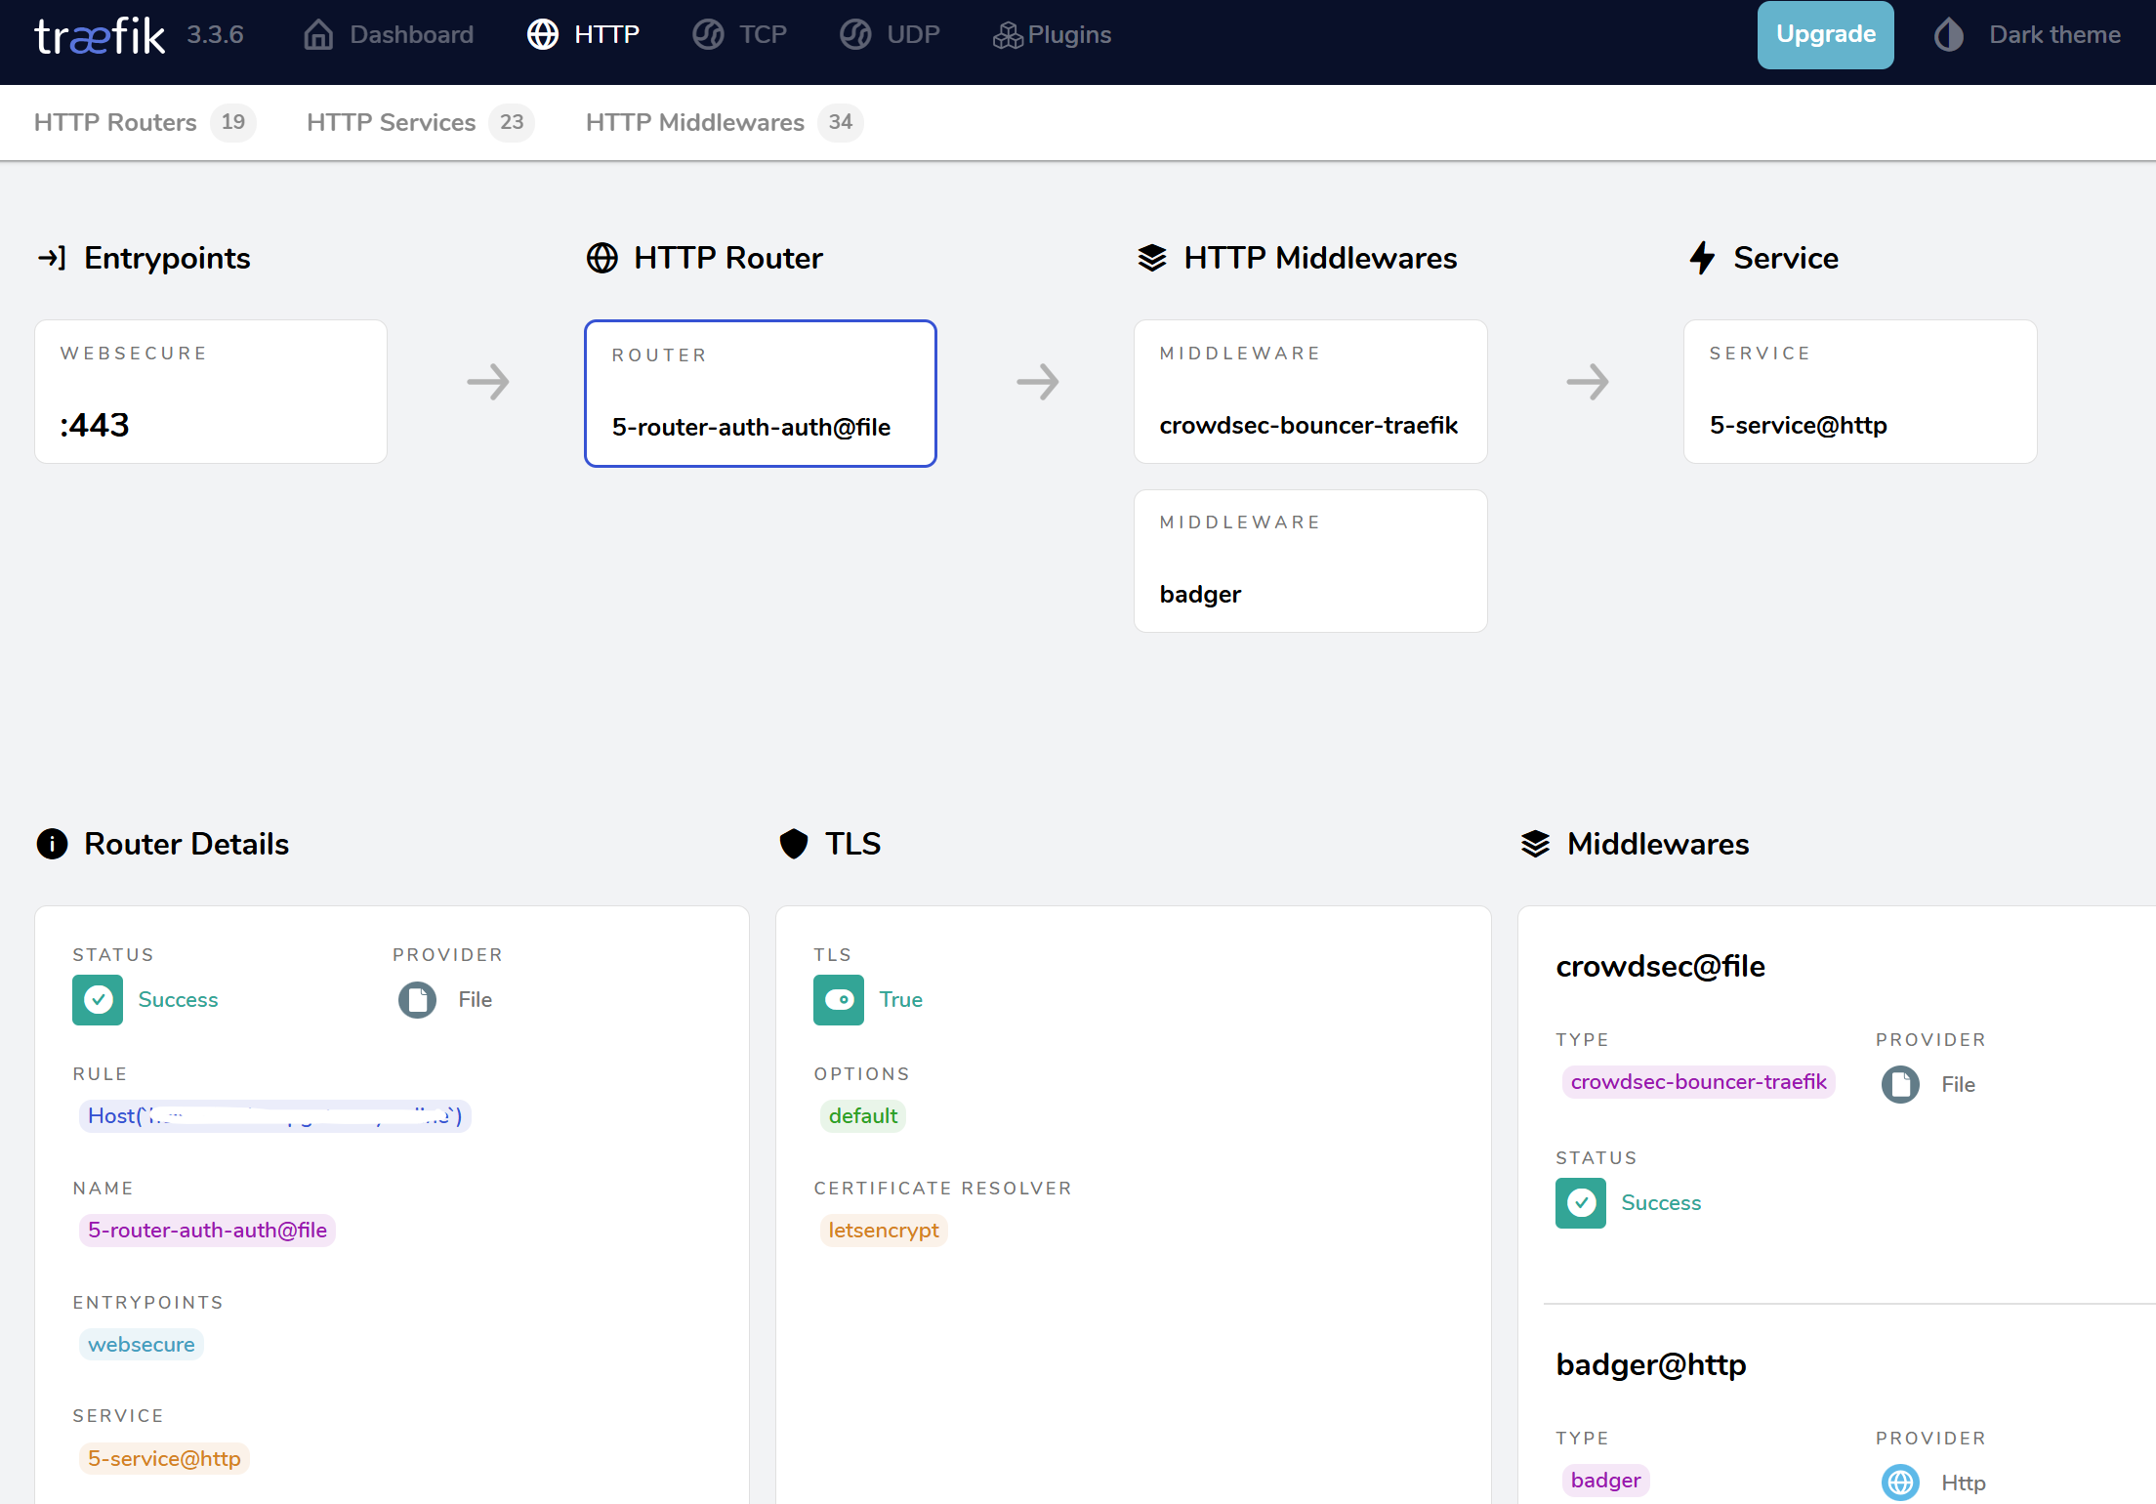The height and width of the screenshot is (1504, 2156).
Task: Select the HTTP globe icon in navbar
Action: coord(543,35)
